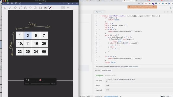The height and width of the screenshot is (97, 173).
Task: Dismiss the orange LeetCoding Challenge banner
Action: pos(155,7)
